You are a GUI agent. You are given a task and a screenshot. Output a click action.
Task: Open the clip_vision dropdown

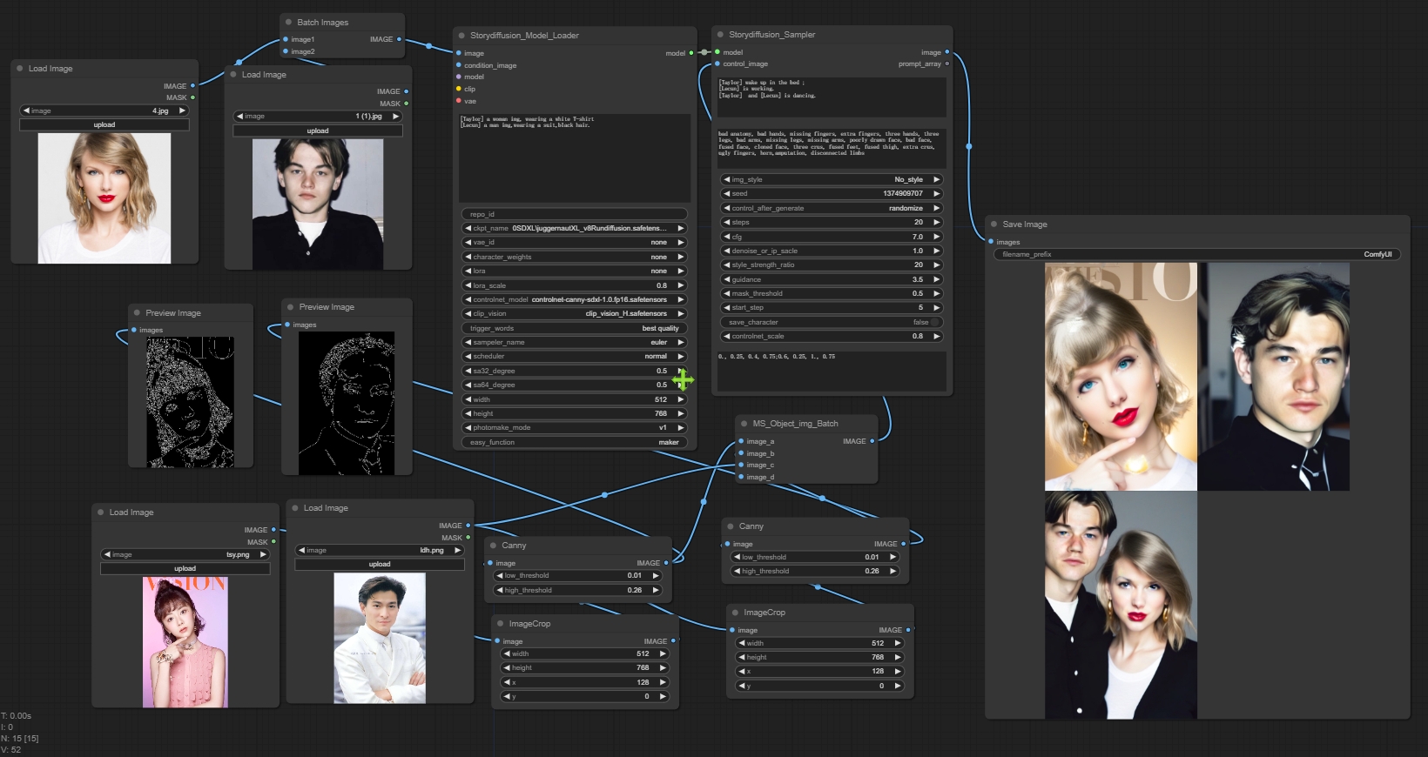[x=574, y=313]
